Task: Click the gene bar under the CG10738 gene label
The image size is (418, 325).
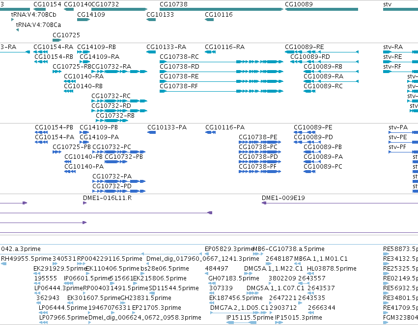Action: click(x=222, y=9)
